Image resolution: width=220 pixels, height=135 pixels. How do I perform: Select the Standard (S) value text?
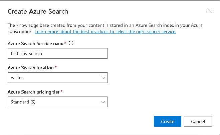[23, 102]
